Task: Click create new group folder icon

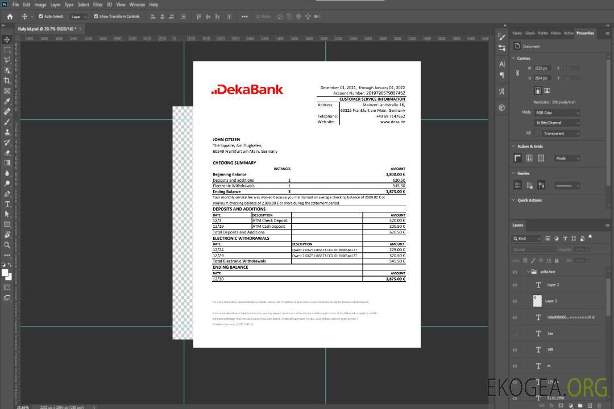Action: [580, 406]
